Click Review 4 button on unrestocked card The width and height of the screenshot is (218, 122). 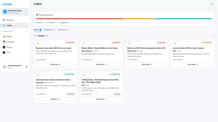(56, 99)
